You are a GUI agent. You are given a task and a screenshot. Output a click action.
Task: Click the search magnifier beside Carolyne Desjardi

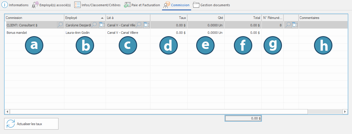pyautogui.click(x=94, y=25)
